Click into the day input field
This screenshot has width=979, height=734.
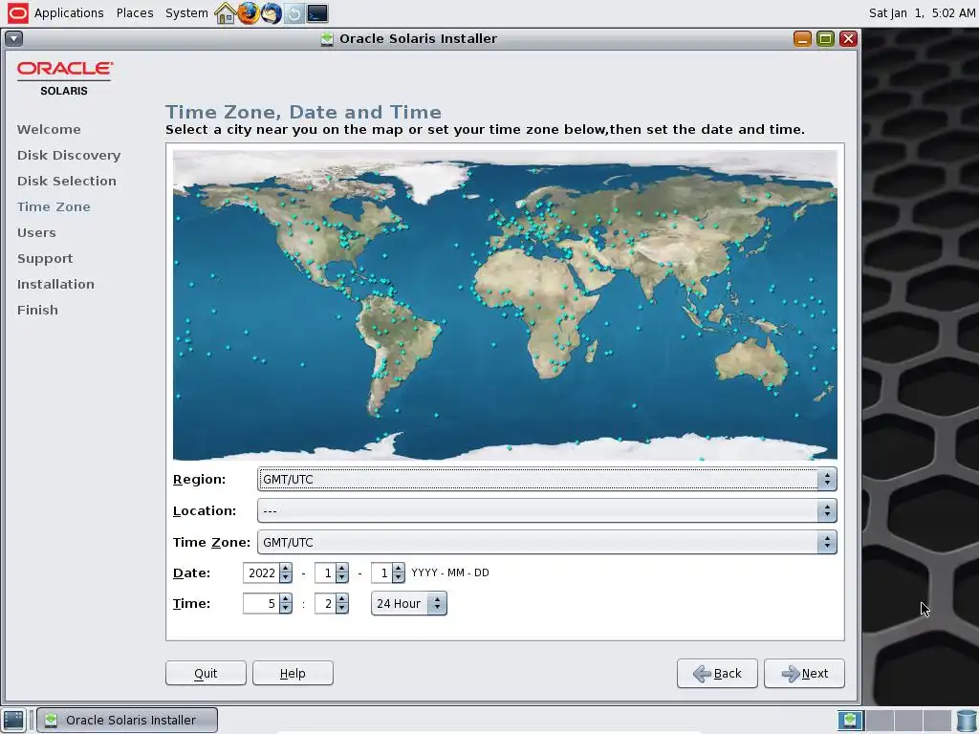pos(381,573)
